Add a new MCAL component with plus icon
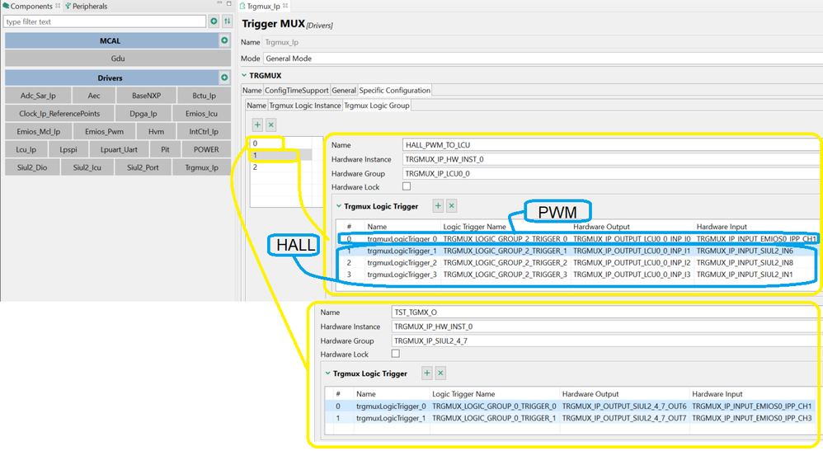Viewport: 823px width, 451px height. [224, 40]
